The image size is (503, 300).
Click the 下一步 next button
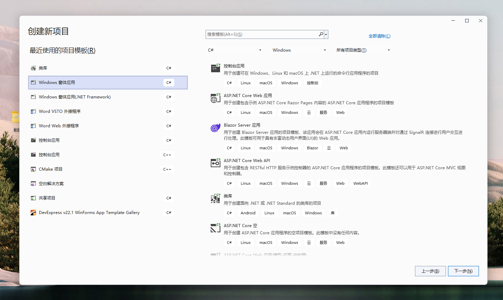[463, 271]
